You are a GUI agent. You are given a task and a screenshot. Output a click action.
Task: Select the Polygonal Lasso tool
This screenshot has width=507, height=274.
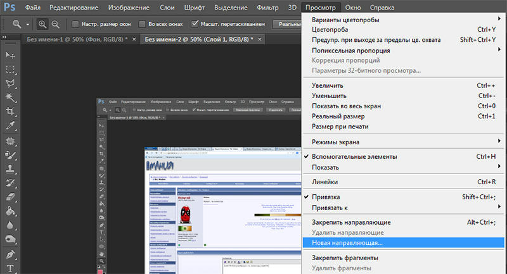(x=10, y=84)
